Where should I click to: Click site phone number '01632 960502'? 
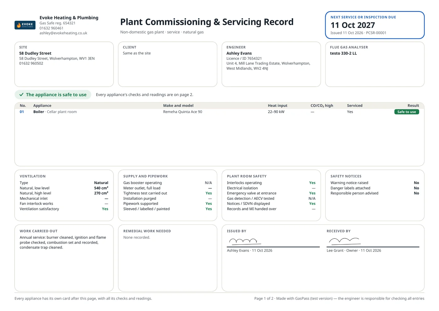pos(31,63)
